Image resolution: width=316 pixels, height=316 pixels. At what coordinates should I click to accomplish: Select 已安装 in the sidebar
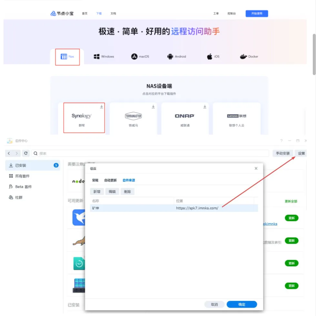(x=33, y=165)
